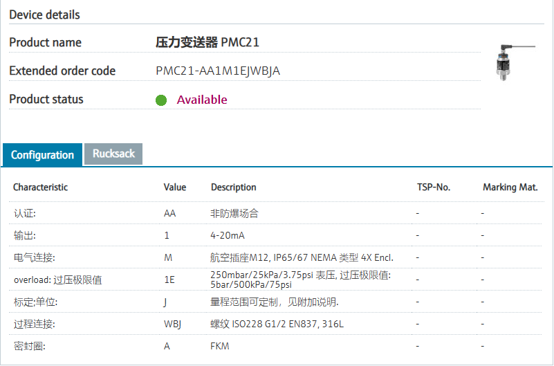Select the 电气连接 row value M

(168, 257)
